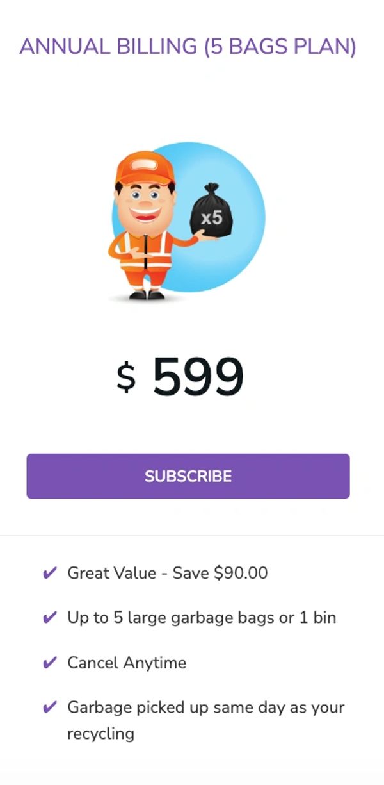Viewport: 384px width, 785px height.
Task: Select the Cancel Anytime feature text
Action: tap(127, 663)
